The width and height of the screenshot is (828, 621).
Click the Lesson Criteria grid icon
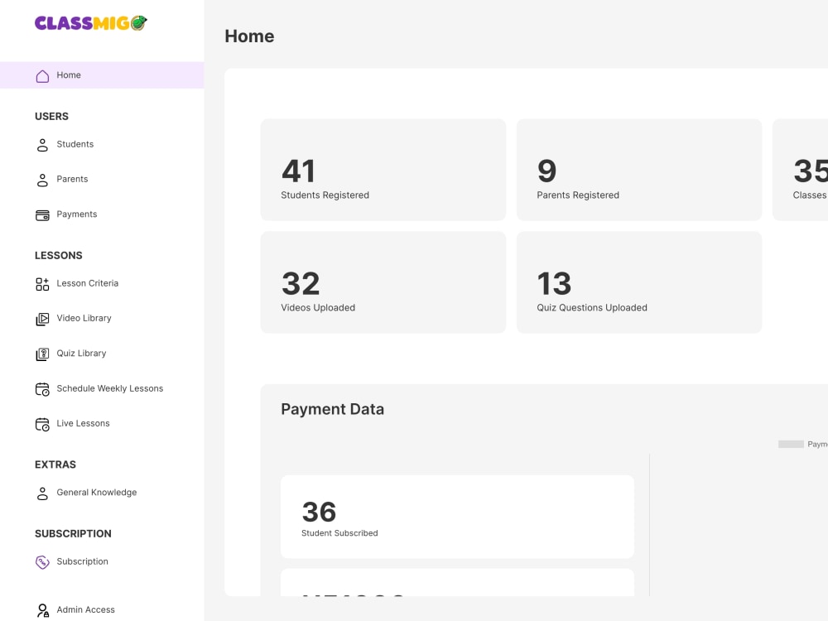(x=42, y=284)
